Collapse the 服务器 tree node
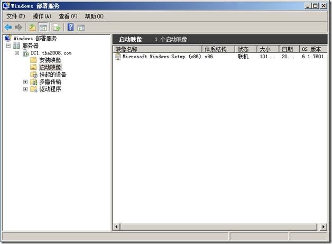This screenshot has width=332, height=244. [8, 46]
